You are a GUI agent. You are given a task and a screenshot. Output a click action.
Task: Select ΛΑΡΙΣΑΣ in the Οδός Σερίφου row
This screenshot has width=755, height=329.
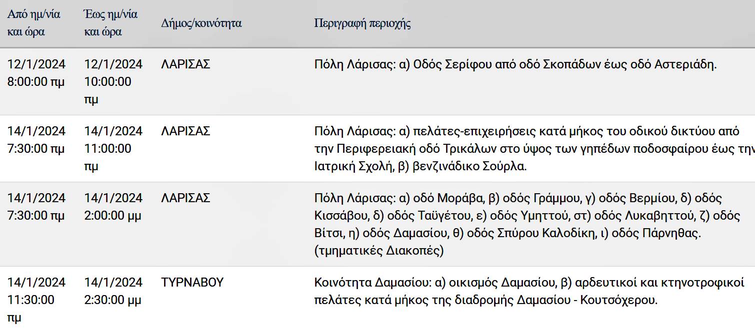pyautogui.click(x=185, y=64)
